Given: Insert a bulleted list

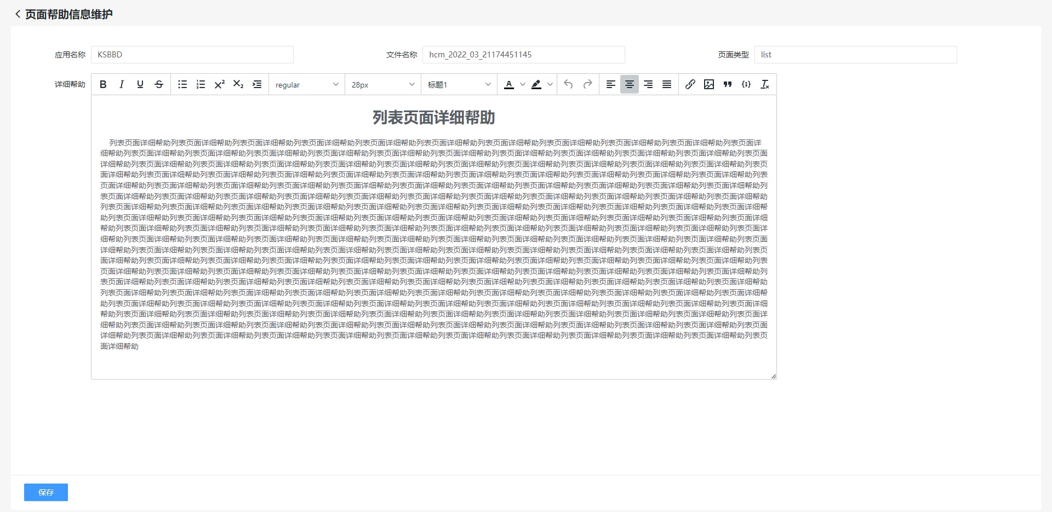Looking at the screenshot, I should (x=182, y=84).
